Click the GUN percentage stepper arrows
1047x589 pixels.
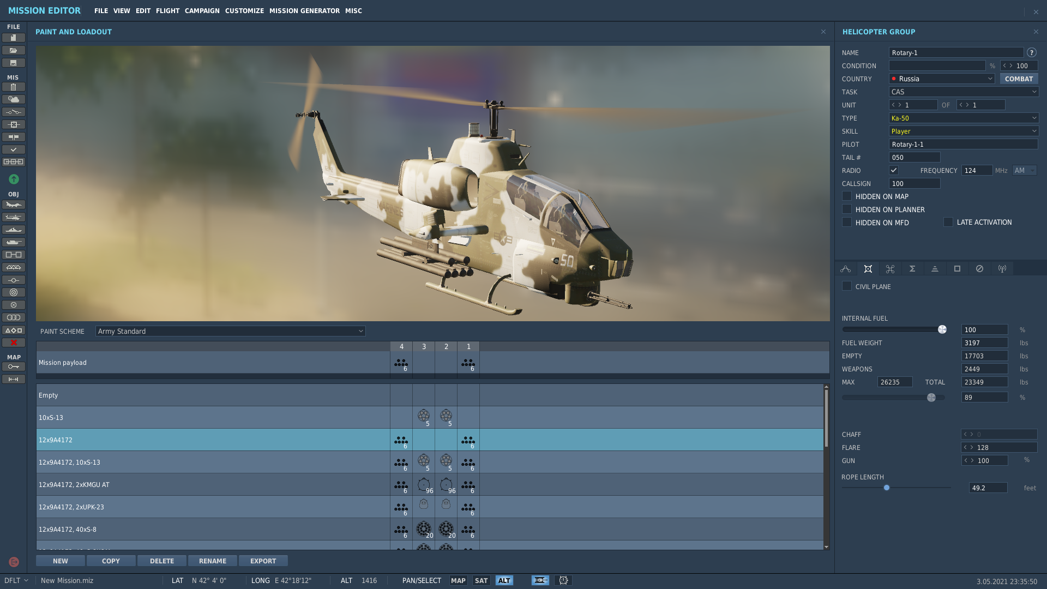tap(968, 460)
